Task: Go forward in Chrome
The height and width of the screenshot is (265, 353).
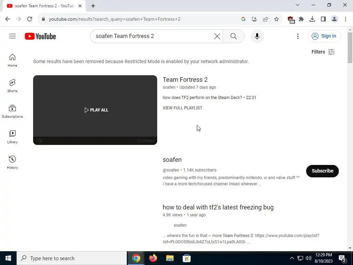Action: point(19,19)
